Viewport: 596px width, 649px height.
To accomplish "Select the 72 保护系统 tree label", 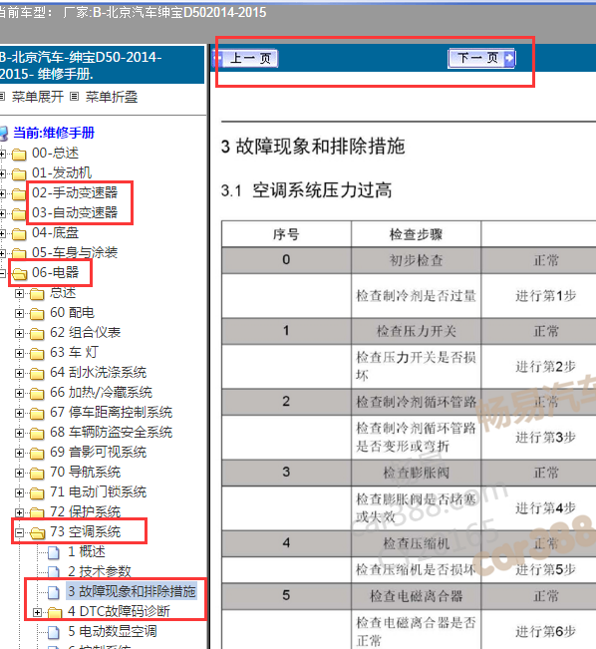I will click(86, 512).
